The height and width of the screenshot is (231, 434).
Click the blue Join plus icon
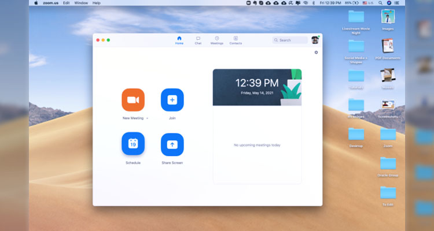[172, 100]
